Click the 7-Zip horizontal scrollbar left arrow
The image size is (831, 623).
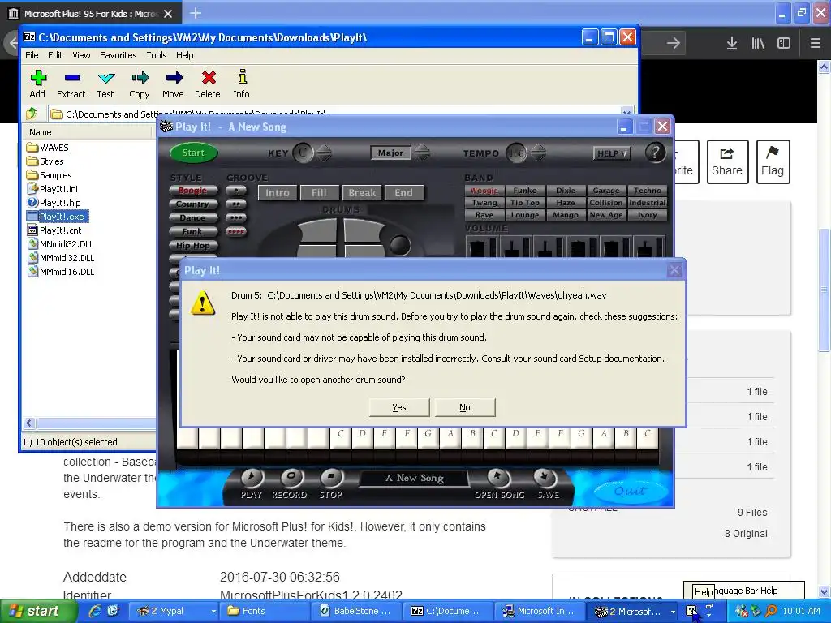(x=29, y=423)
